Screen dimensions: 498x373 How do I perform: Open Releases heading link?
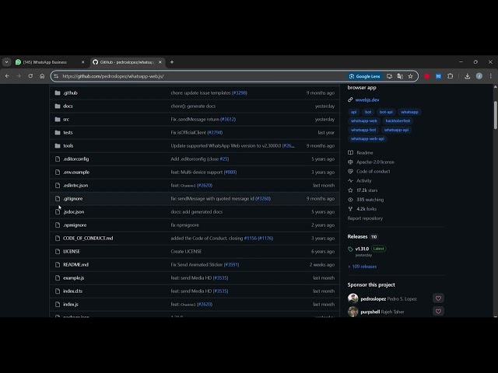[x=357, y=236]
